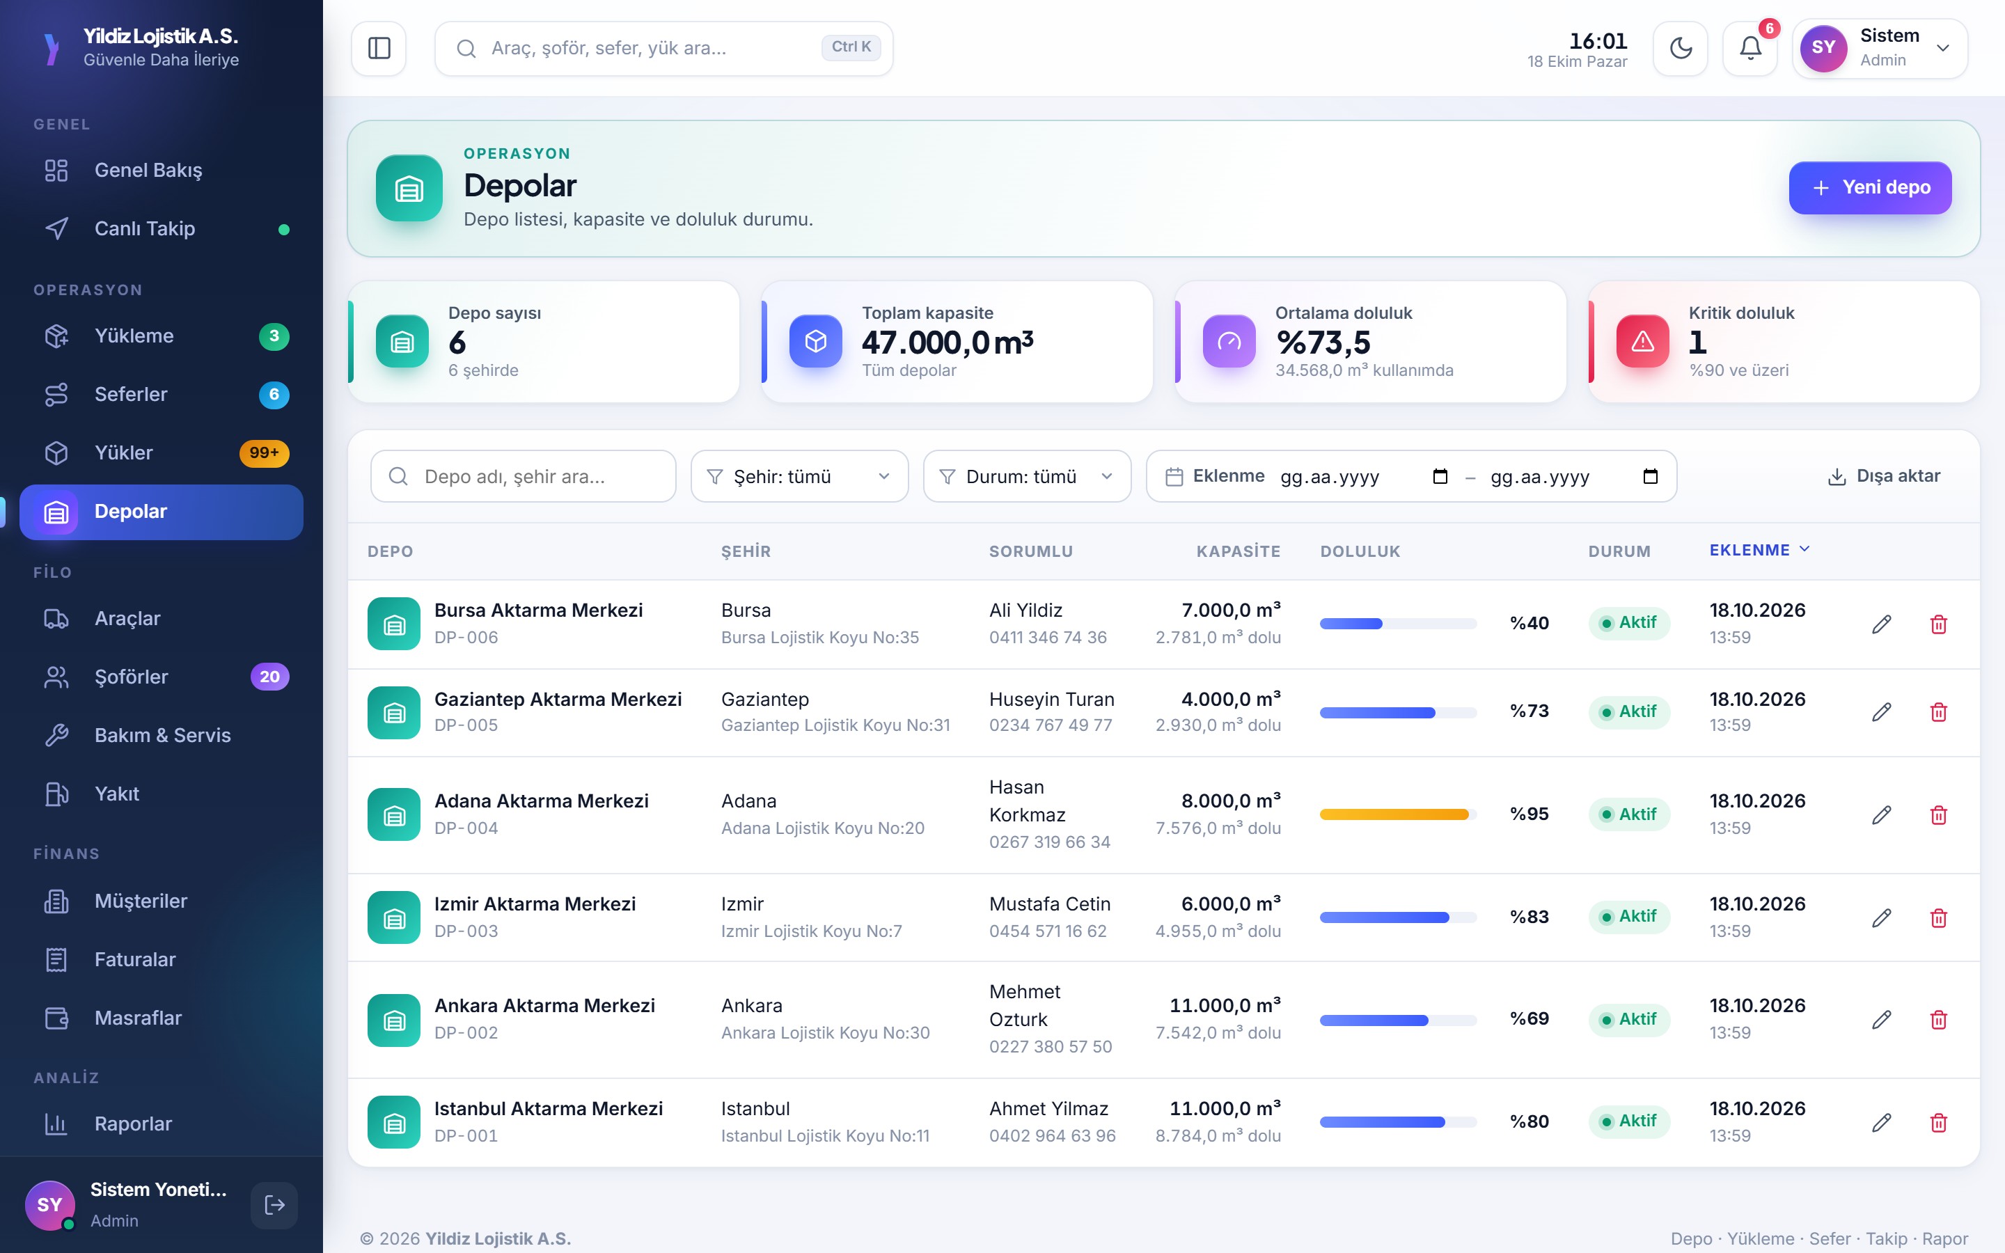This screenshot has width=2005, height=1253.
Task: Open Müşteriler under Finans
Action: point(162,901)
